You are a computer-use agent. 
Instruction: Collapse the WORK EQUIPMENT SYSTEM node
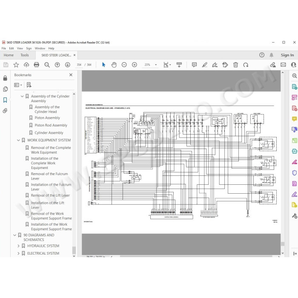18,140
